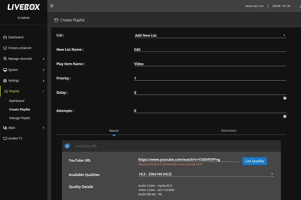Click the Playlist music note icon
This screenshot has height=200, width=301.
6,91
